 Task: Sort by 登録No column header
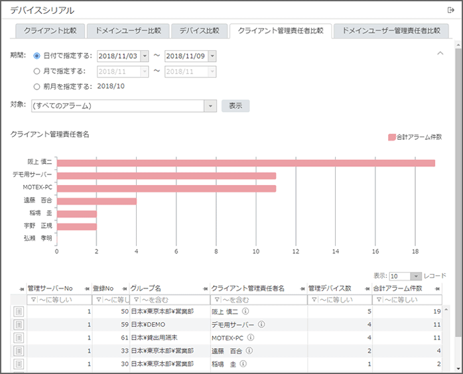pyautogui.click(x=103, y=288)
